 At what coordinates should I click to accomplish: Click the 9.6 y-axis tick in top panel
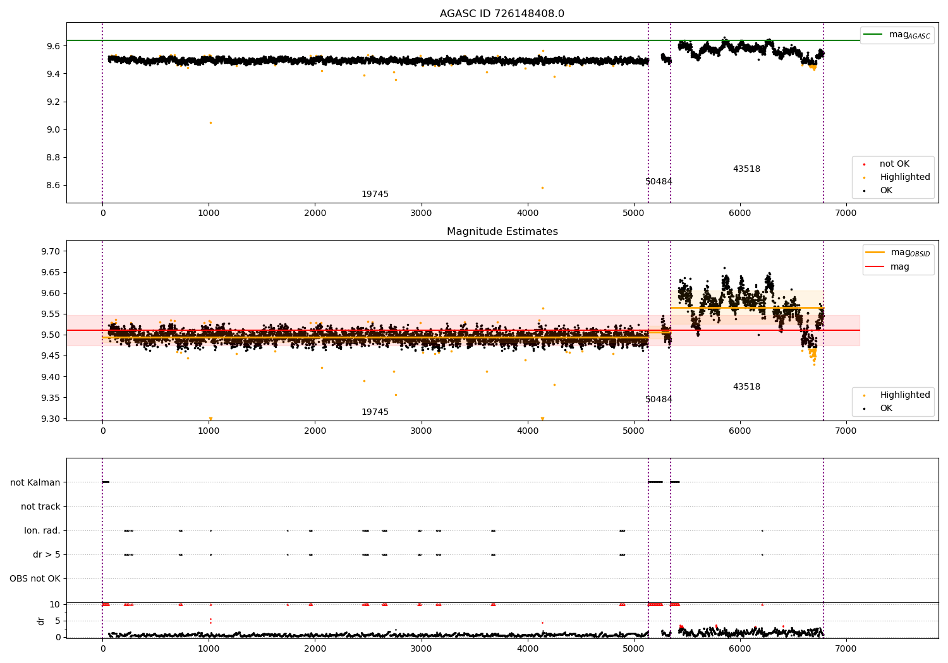tap(53, 46)
